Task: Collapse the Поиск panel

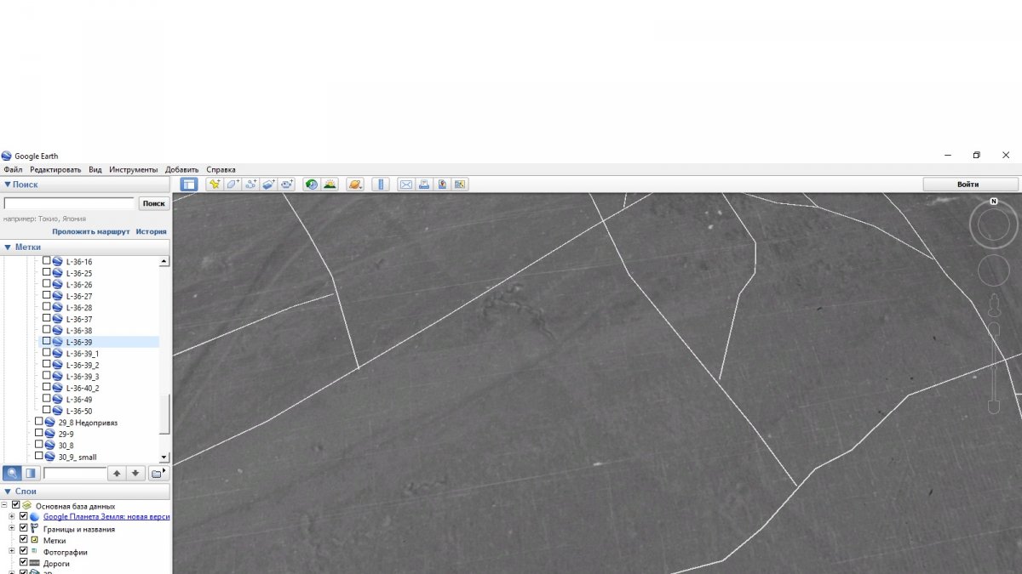Action: [8, 185]
